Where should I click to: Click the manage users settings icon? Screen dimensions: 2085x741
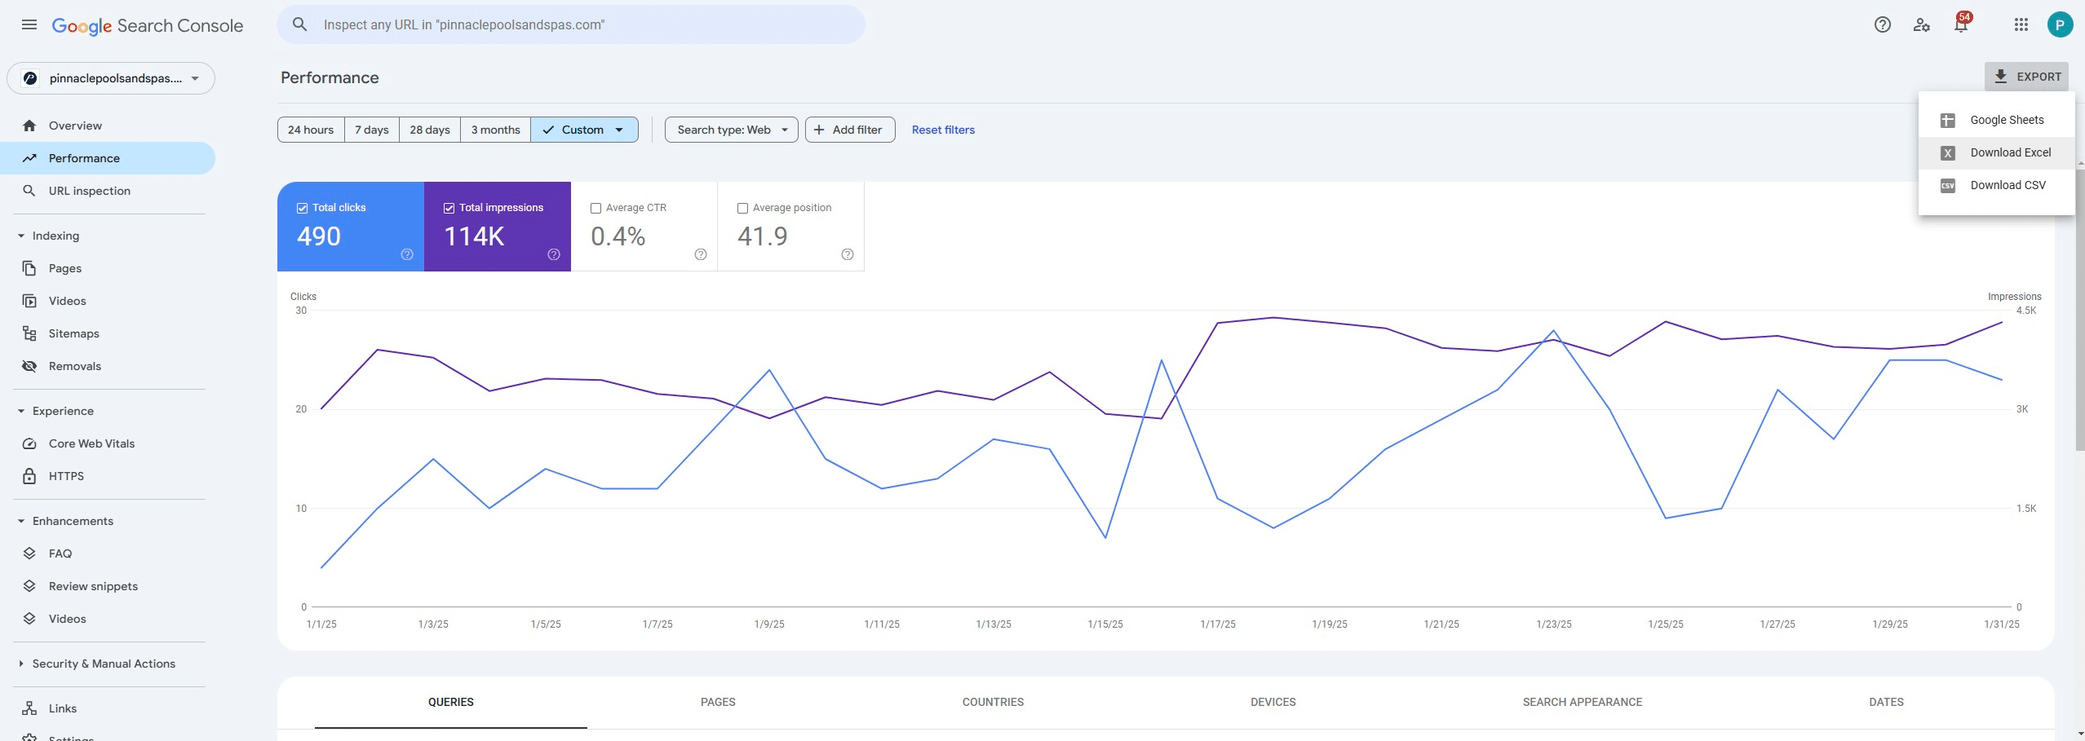pyautogui.click(x=1921, y=24)
